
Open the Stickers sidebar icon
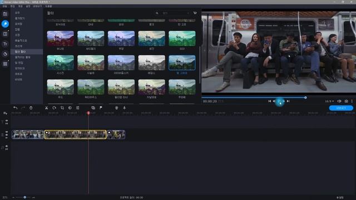[5, 54]
